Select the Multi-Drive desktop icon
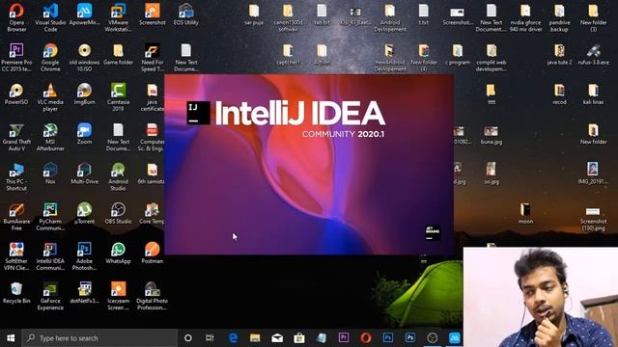618x347 pixels. (x=84, y=173)
